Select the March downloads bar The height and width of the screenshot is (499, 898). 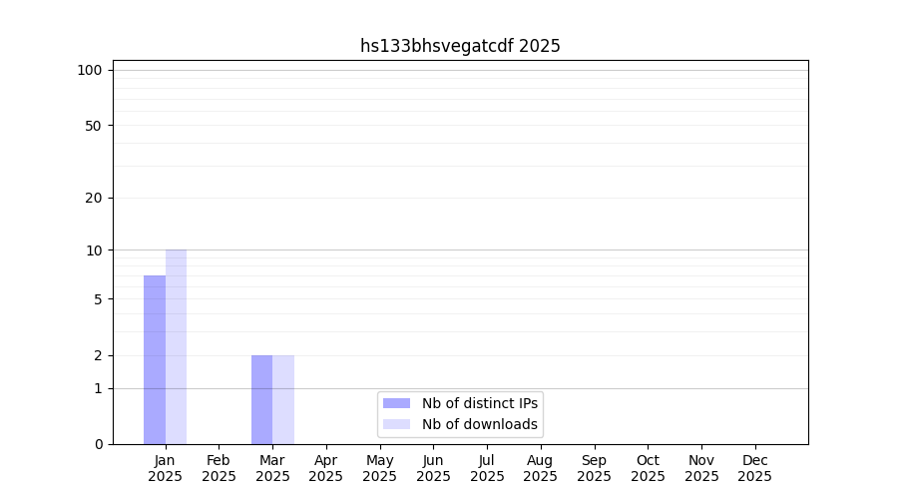(x=283, y=399)
